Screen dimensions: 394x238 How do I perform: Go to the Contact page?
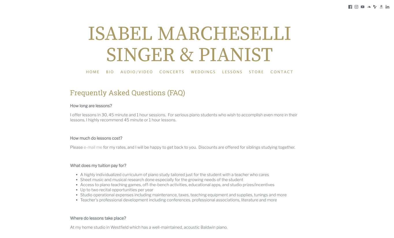(x=282, y=72)
